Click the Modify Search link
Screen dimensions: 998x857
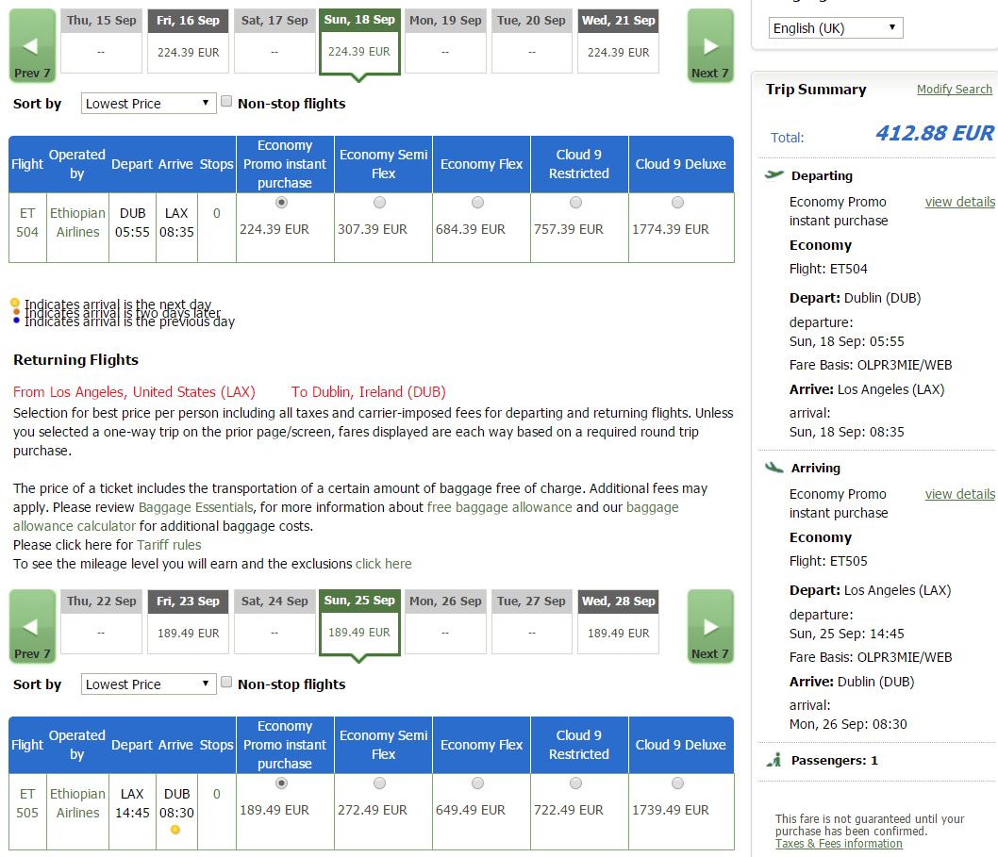point(954,89)
